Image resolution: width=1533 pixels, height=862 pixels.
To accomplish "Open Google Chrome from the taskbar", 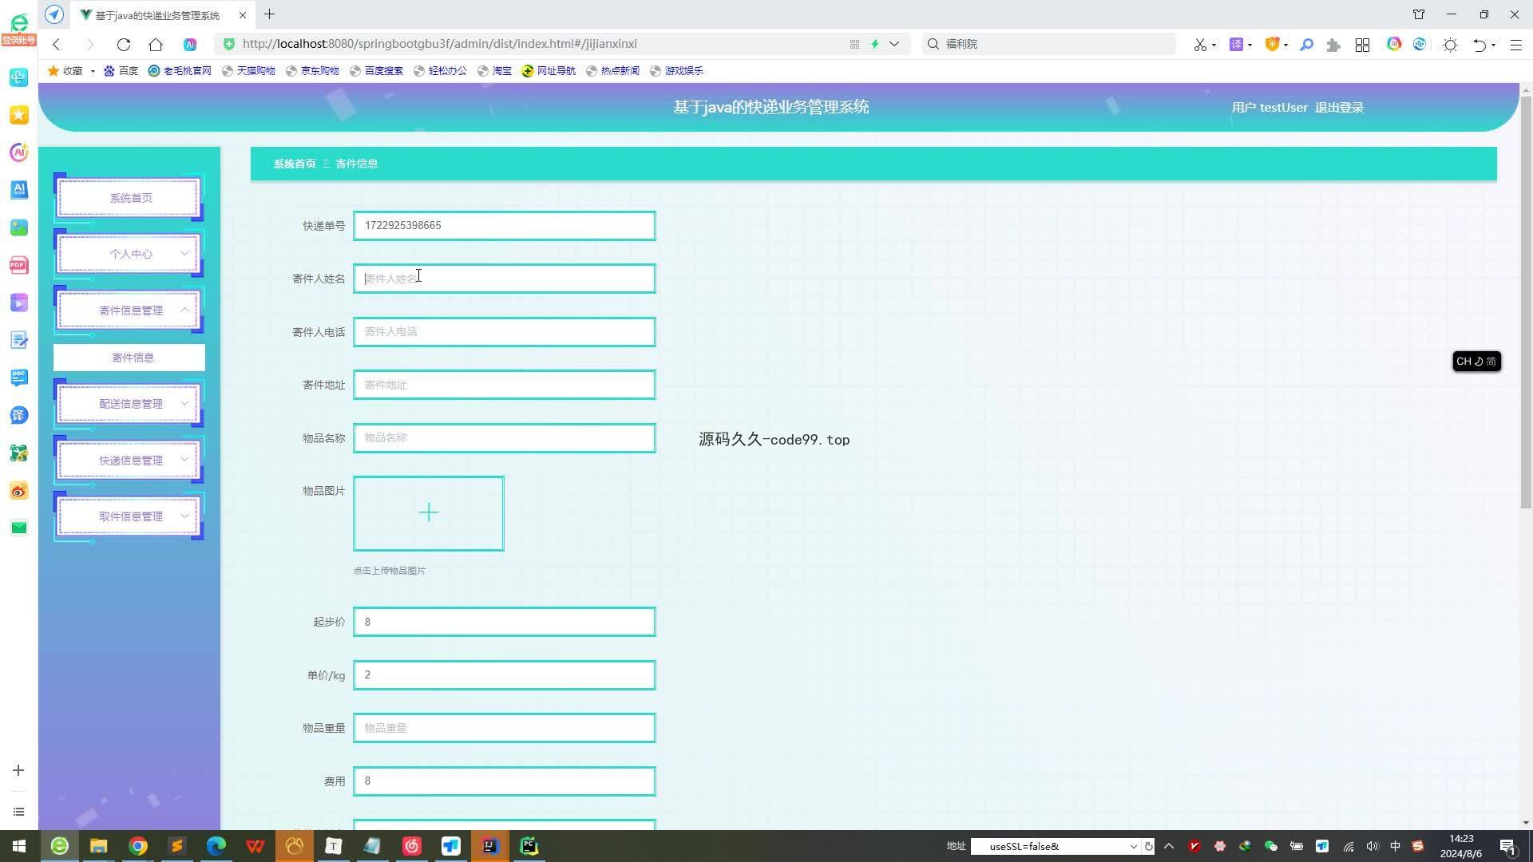I will click(138, 846).
